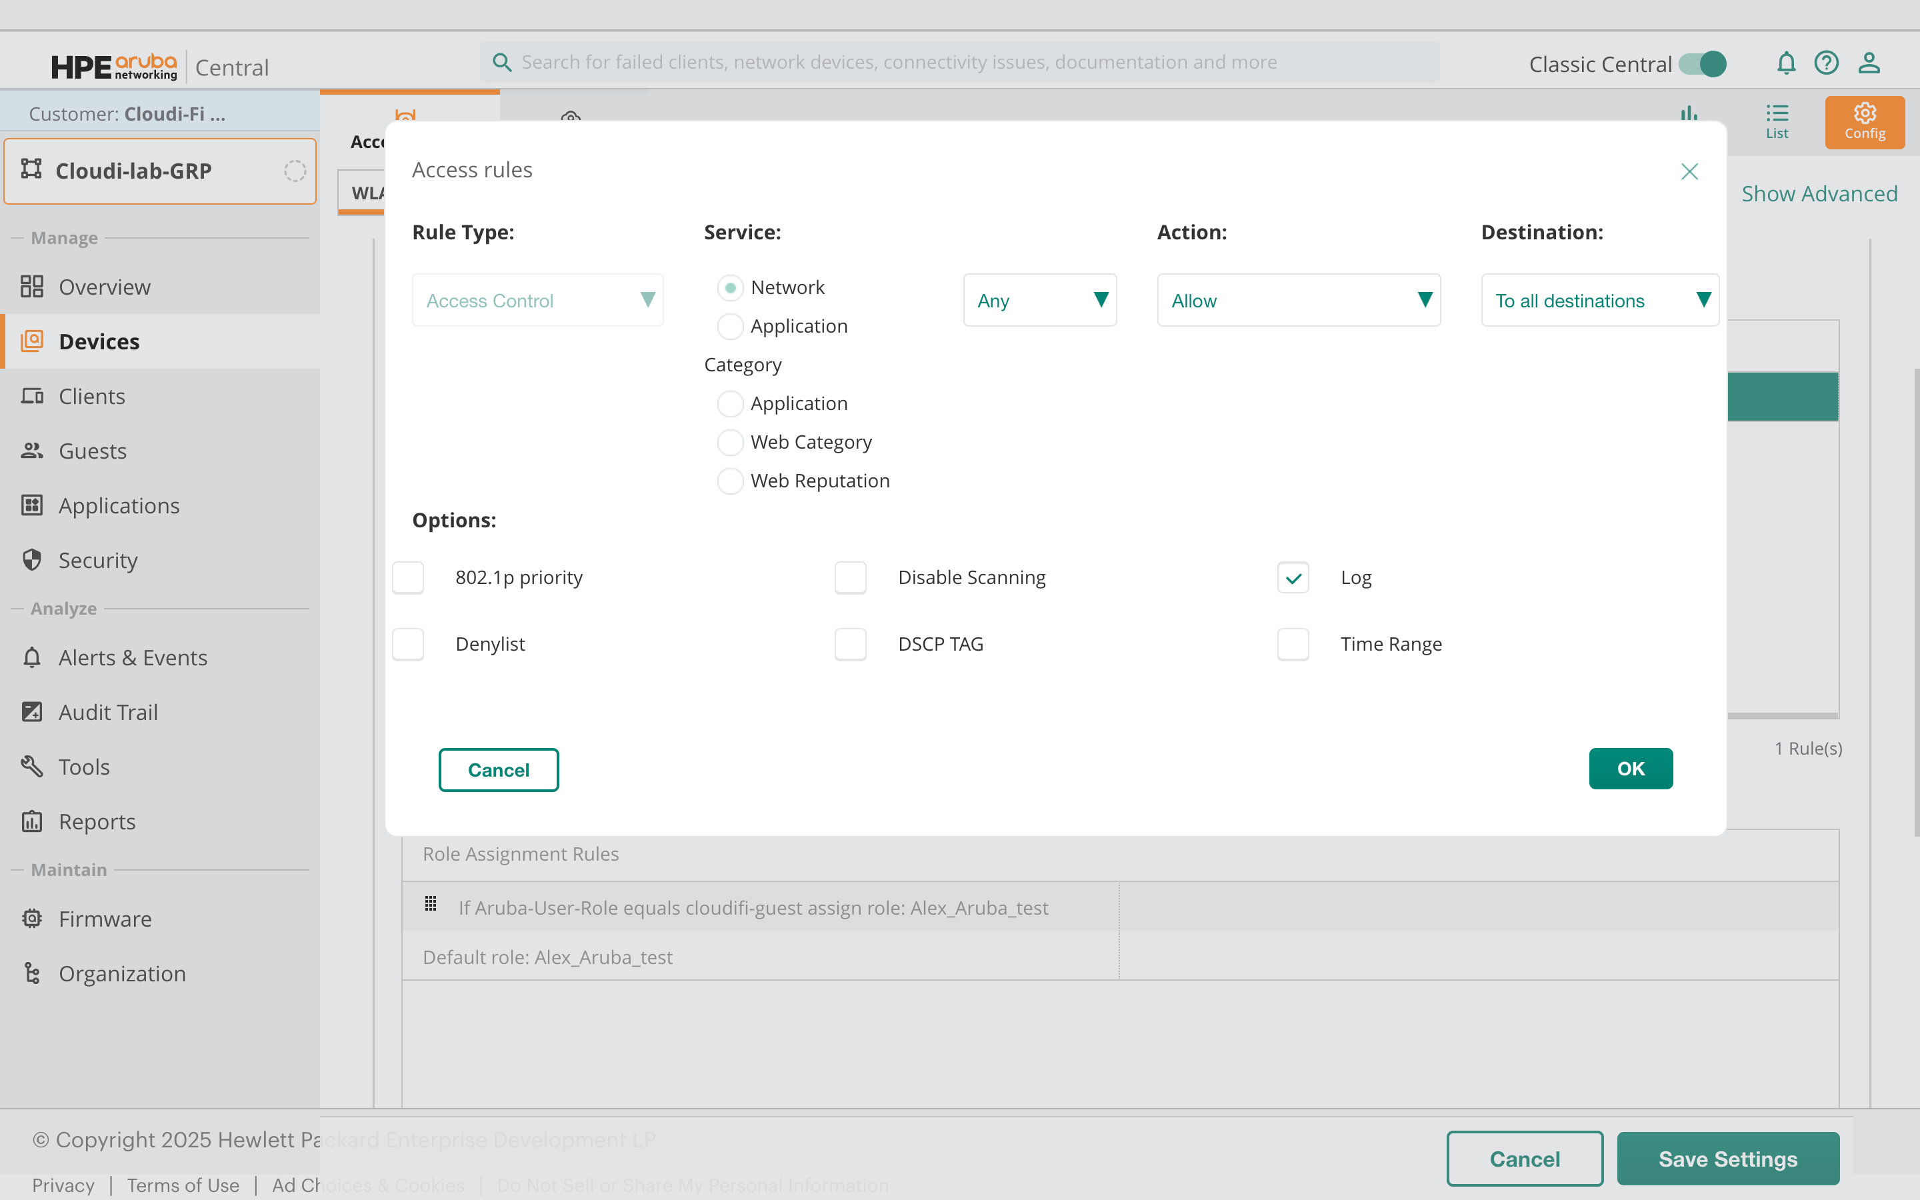Check the Denylist option

(x=408, y=645)
